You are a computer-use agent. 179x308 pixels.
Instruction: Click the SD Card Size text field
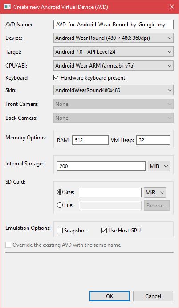click(x=110, y=193)
